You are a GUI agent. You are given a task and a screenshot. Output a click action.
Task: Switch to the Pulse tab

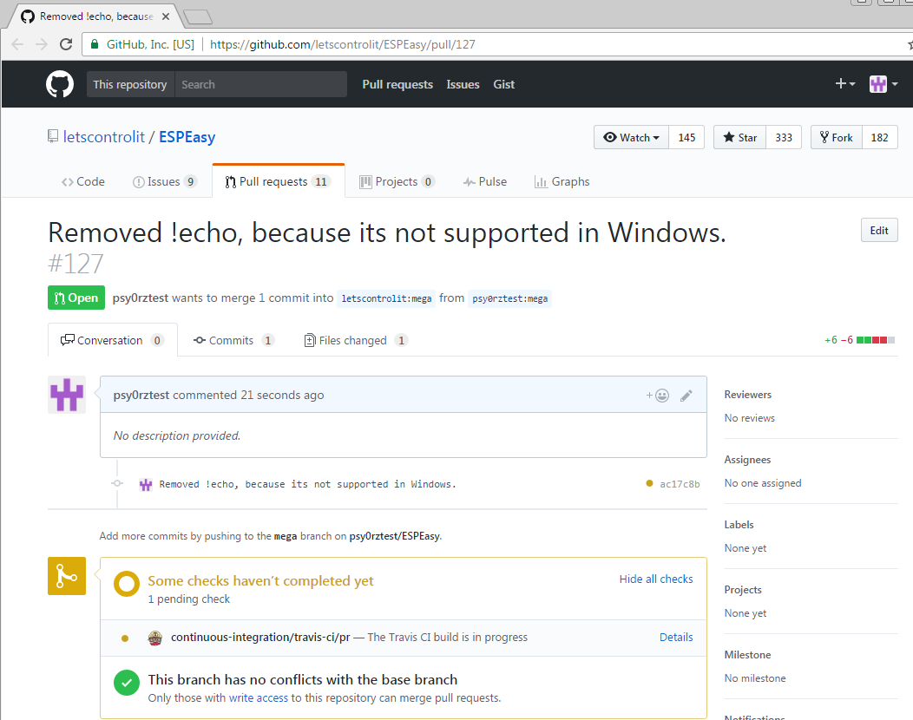(x=485, y=181)
